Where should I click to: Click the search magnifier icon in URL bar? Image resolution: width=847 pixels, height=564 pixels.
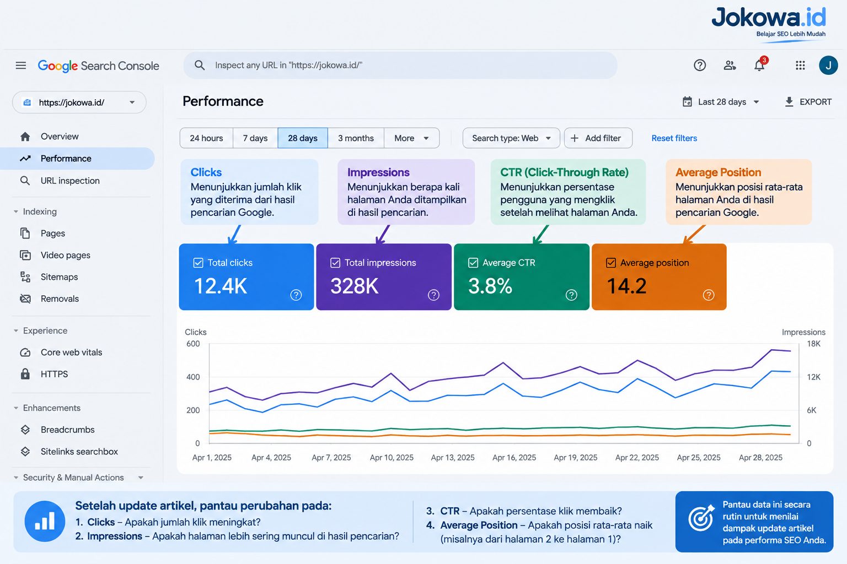(200, 65)
